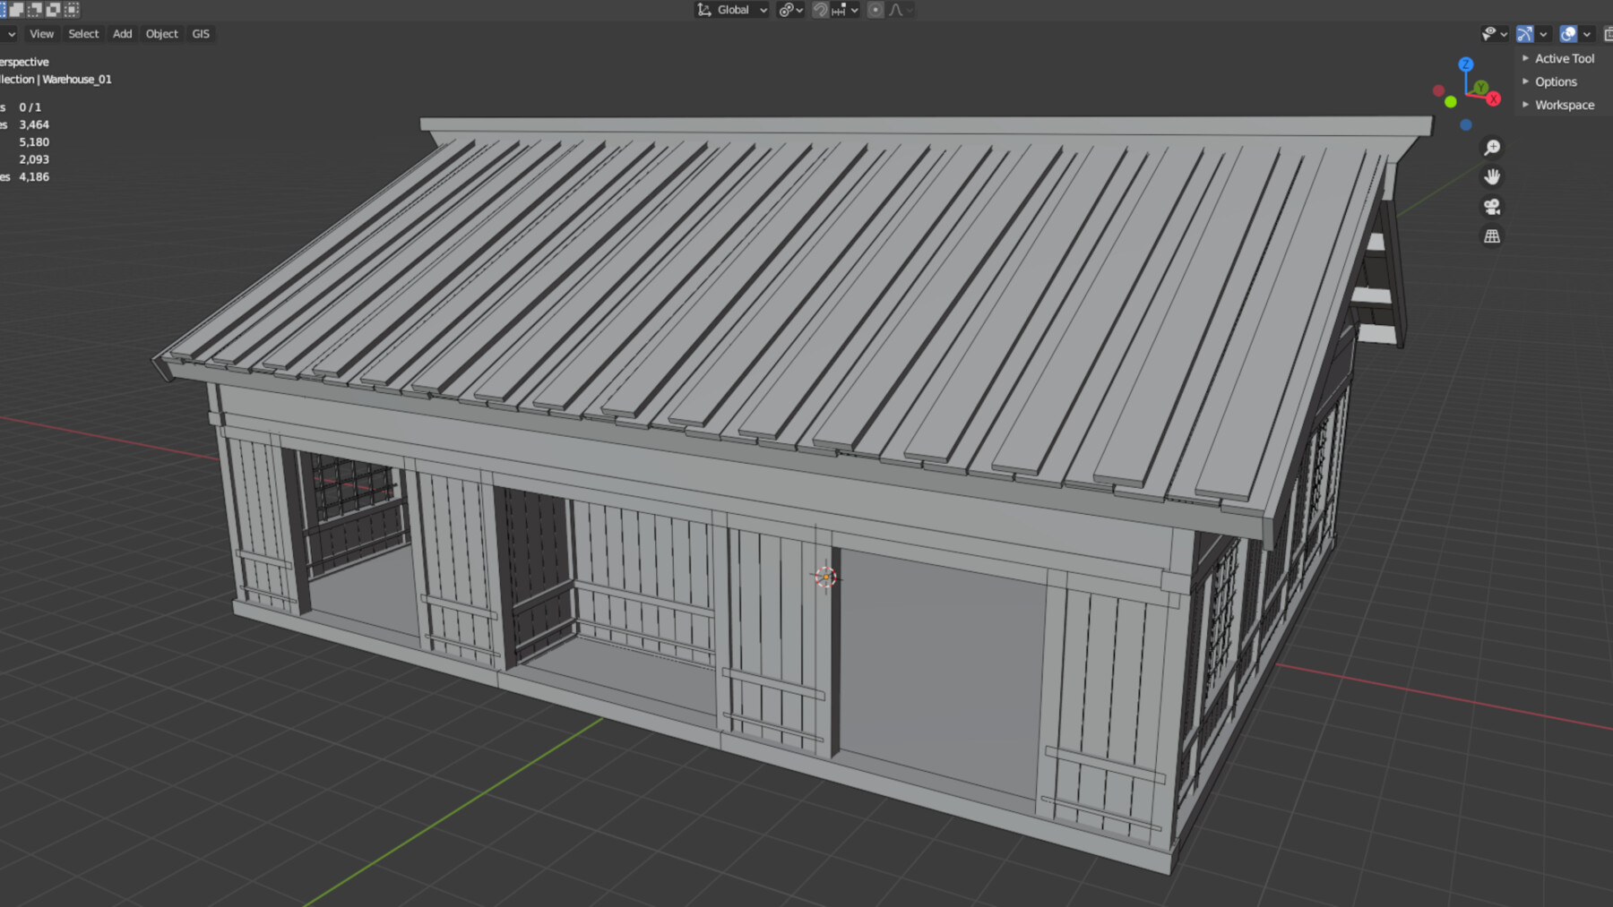Expand the Workspace panel section
Screen dimensions: 1613x907
(x=1565, y=105)
